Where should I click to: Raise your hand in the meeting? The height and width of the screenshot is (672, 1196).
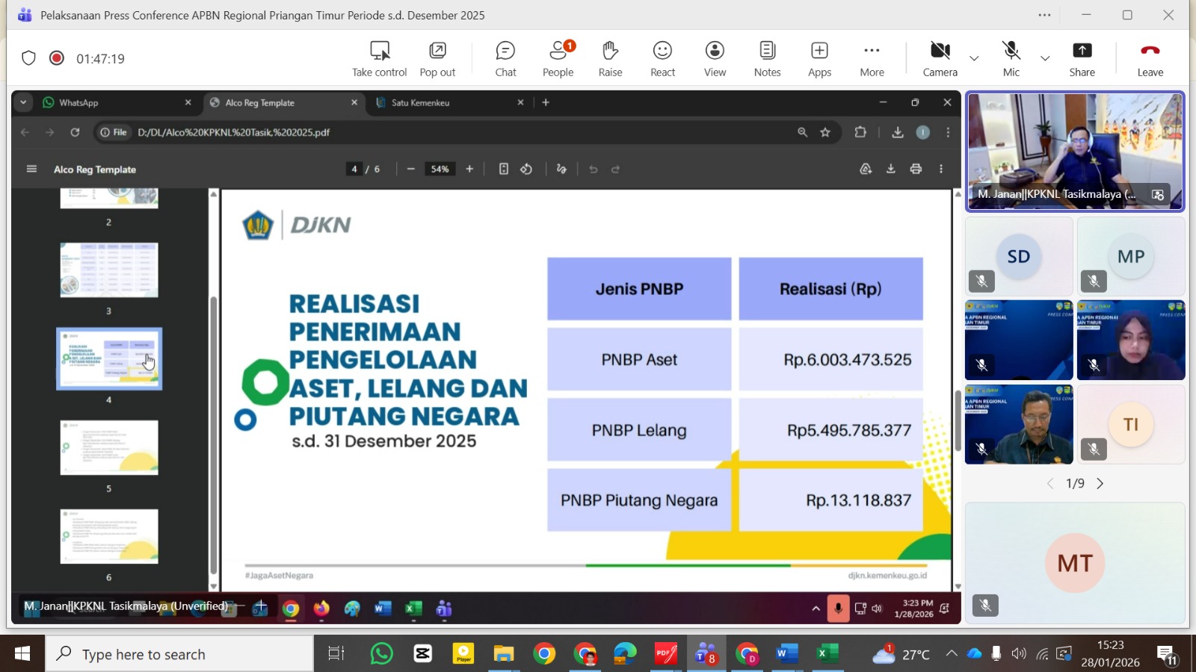(610, 58)
